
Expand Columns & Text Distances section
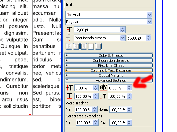point(109,70)
